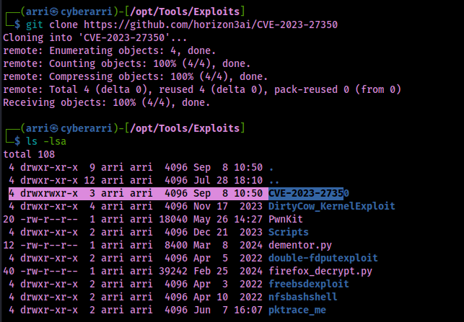The width and height of the screenshot is (464, 322).
Task: Click the highlighted CVE-2023-27350 directory name
Action: pyautogui.click(x=308, y=193)
